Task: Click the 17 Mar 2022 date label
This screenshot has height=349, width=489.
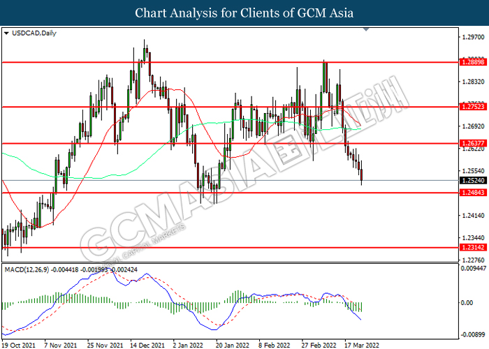Action: pos(362,346)
